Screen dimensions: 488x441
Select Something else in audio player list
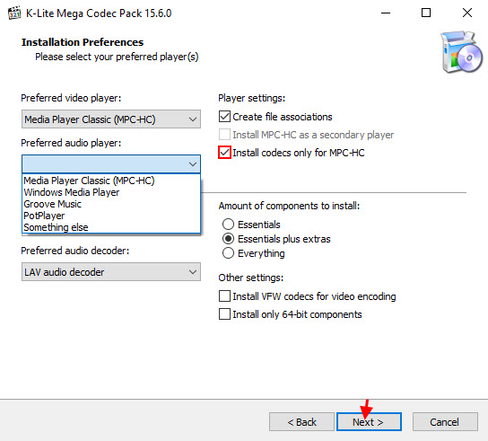(x=111, y=227)
